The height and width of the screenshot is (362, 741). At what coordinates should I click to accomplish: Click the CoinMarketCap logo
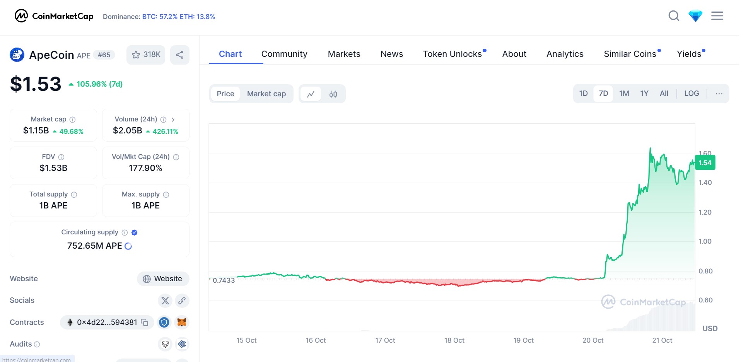54,16
